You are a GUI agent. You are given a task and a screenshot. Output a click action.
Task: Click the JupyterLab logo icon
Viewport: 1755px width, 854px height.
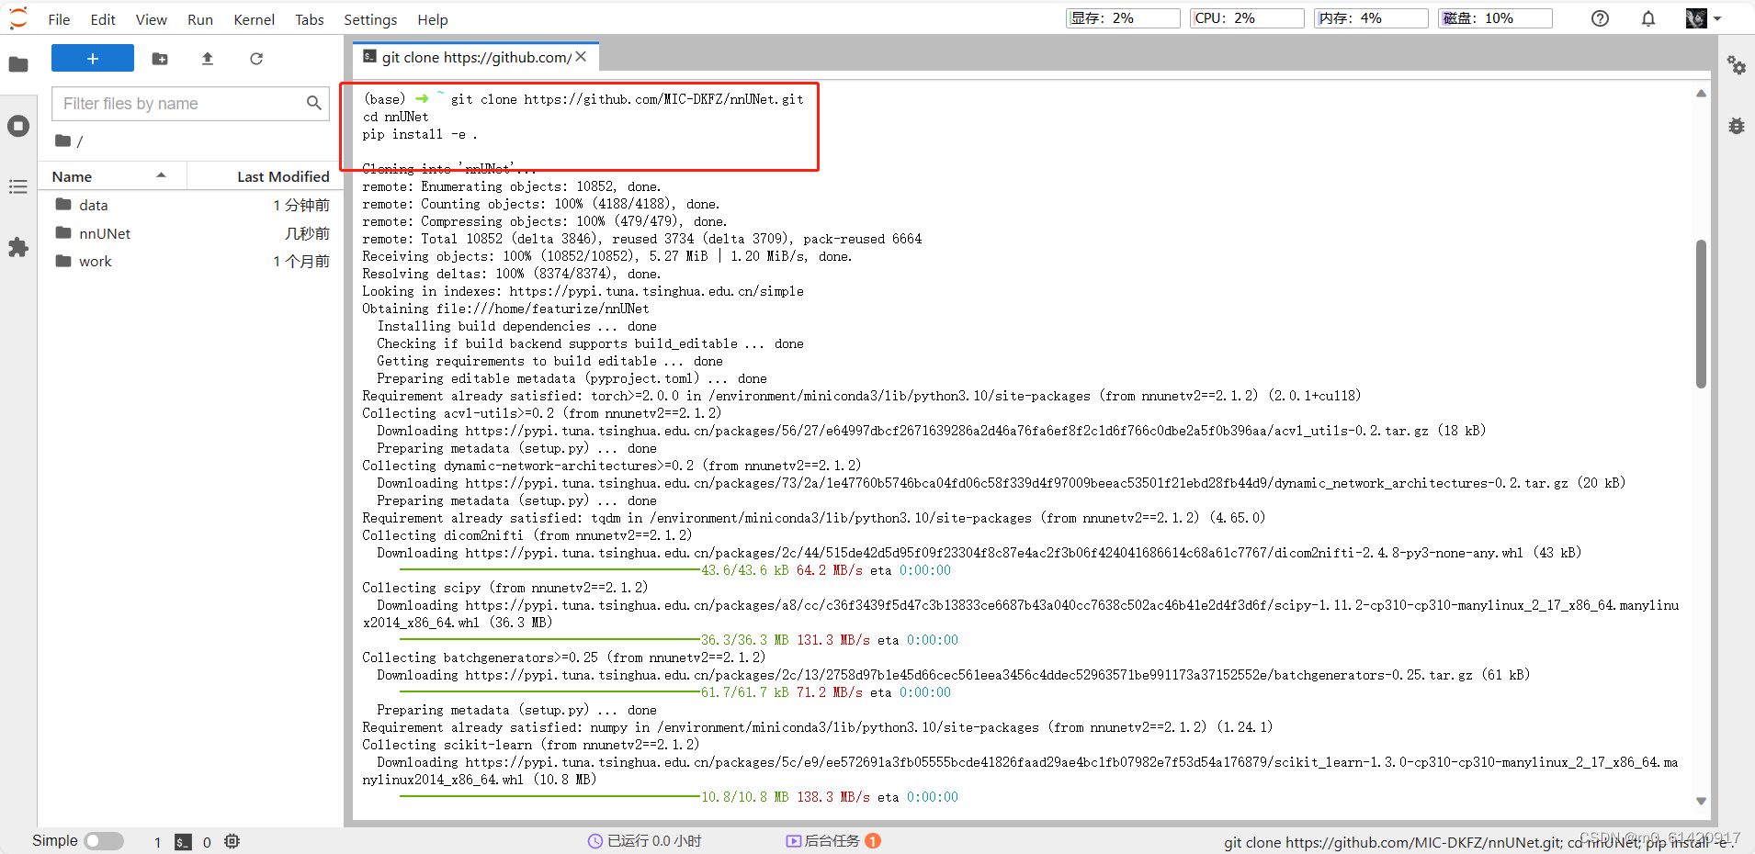[x=18, y=18]
